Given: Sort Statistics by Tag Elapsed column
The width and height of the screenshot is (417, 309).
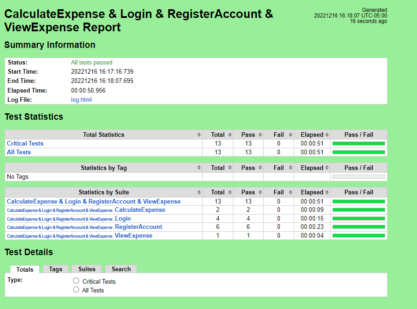Looking at the screenshot, I should 327,168.
